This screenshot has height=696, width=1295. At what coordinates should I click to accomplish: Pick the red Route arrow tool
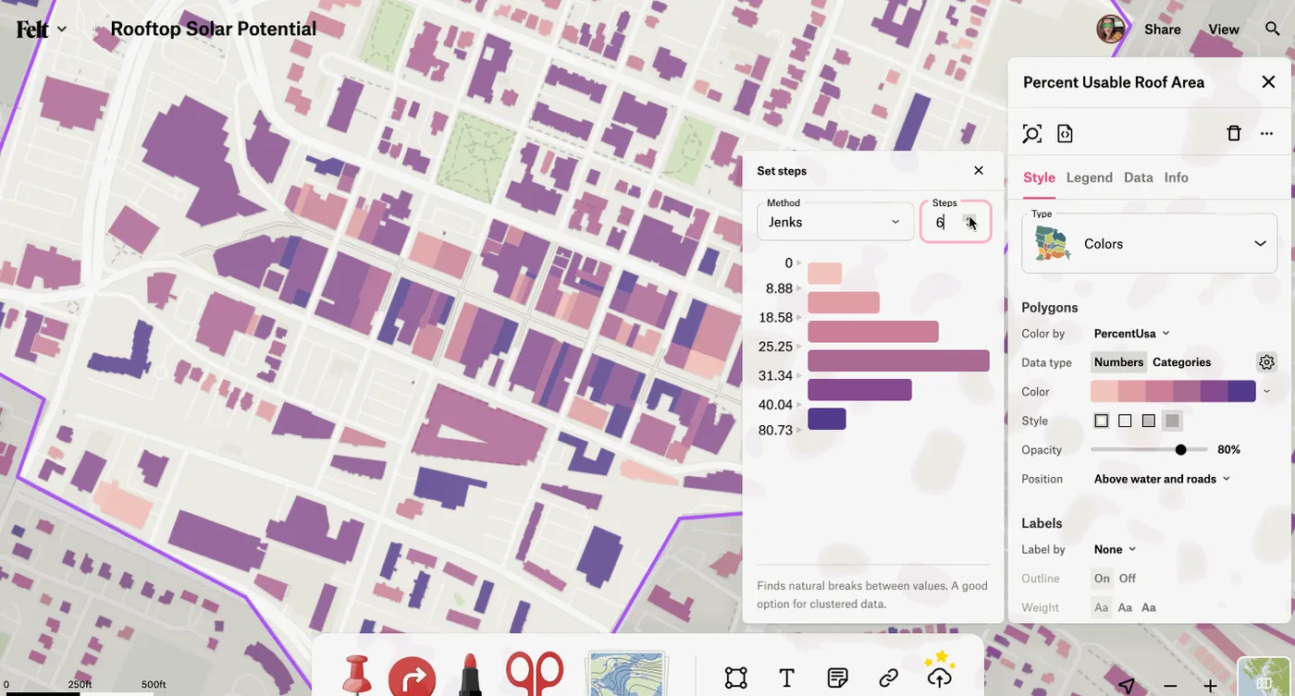point(413,678)
